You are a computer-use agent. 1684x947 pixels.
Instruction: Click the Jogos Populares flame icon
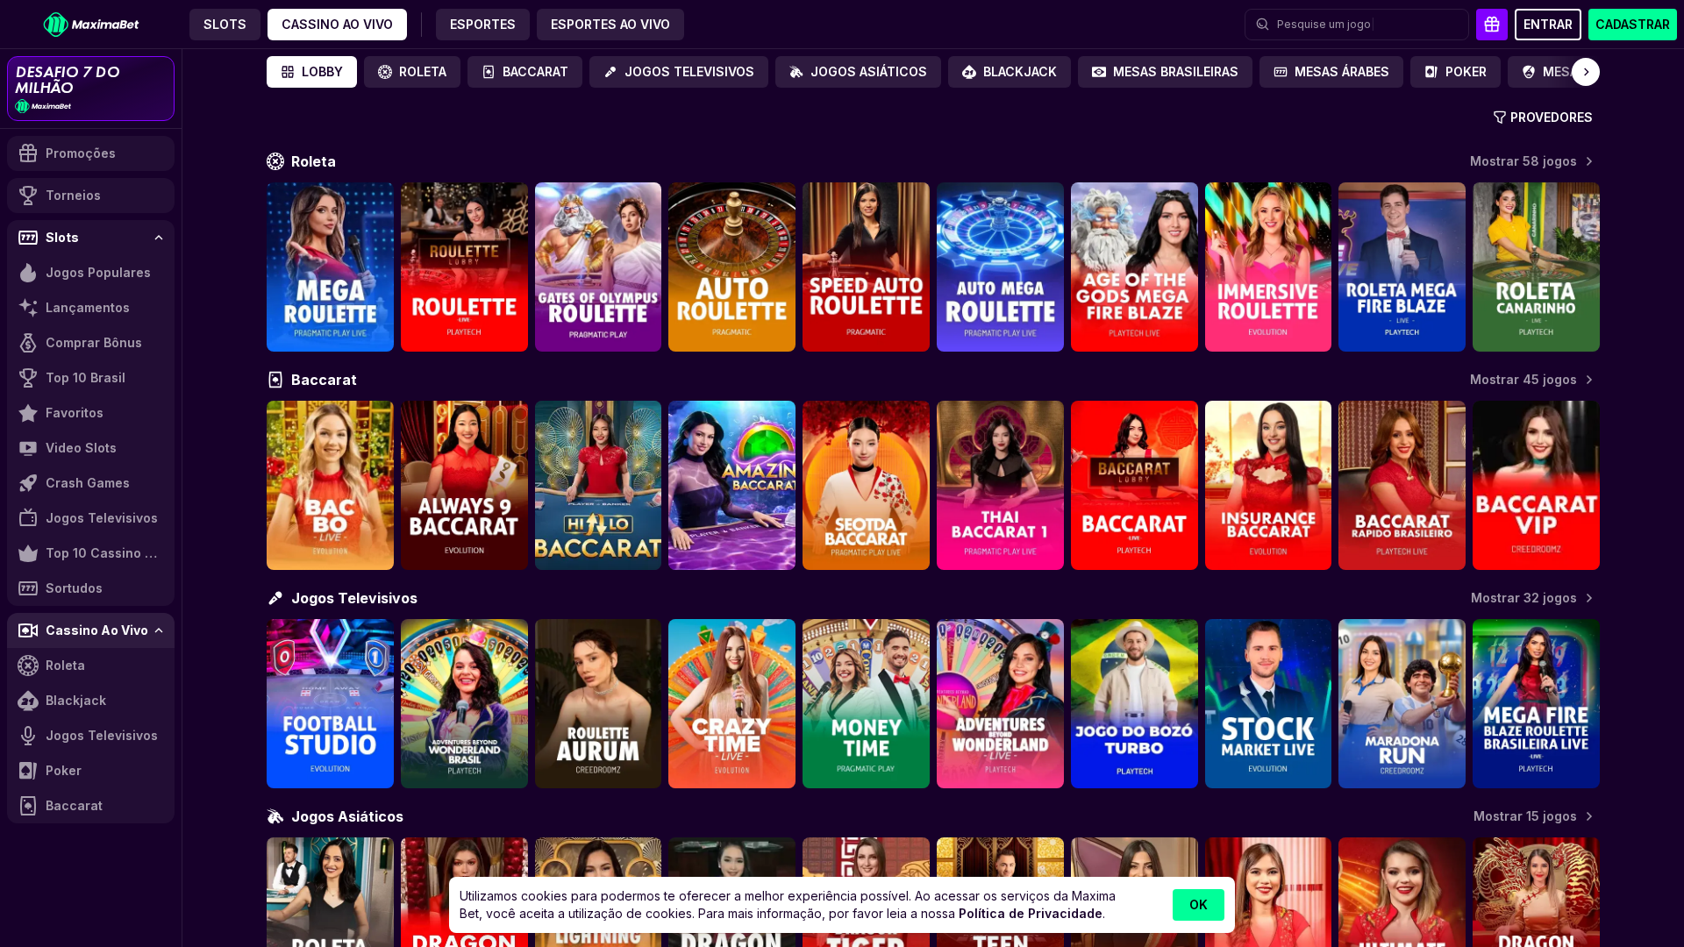coord(28,273)
